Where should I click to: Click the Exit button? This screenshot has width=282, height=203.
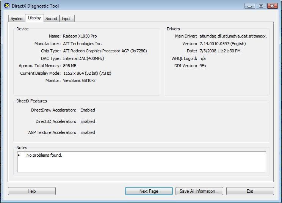click(x=250, y=191)
